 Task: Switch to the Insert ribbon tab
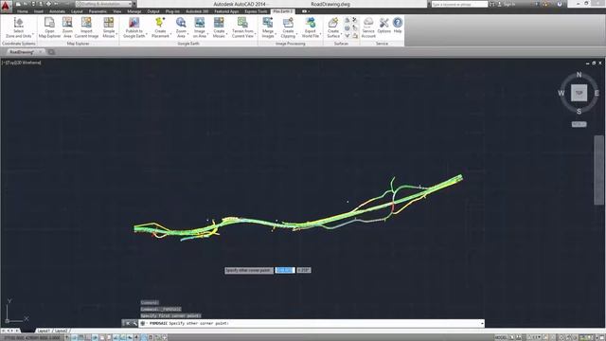[38, 11]
